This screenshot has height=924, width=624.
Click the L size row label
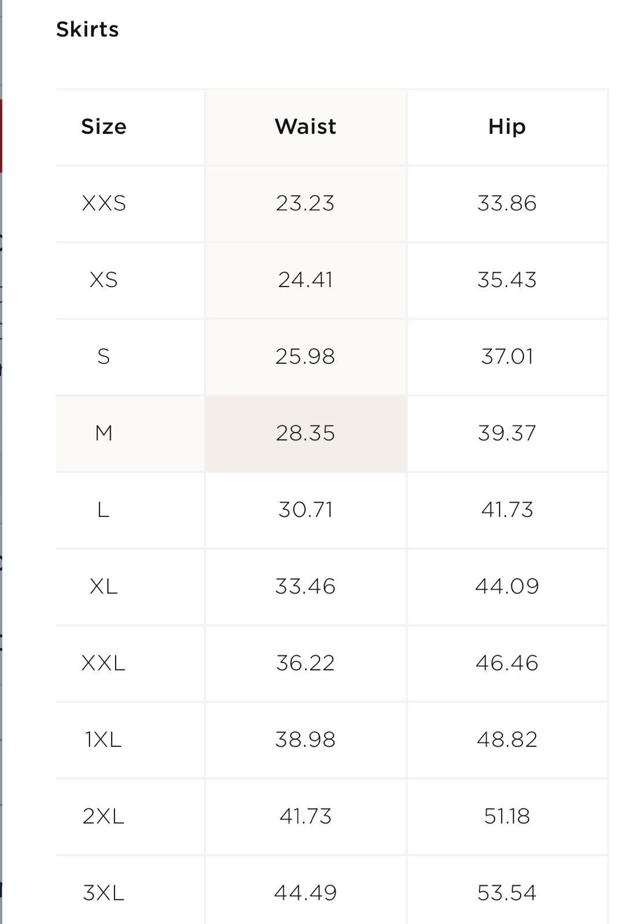click(103, 510)
